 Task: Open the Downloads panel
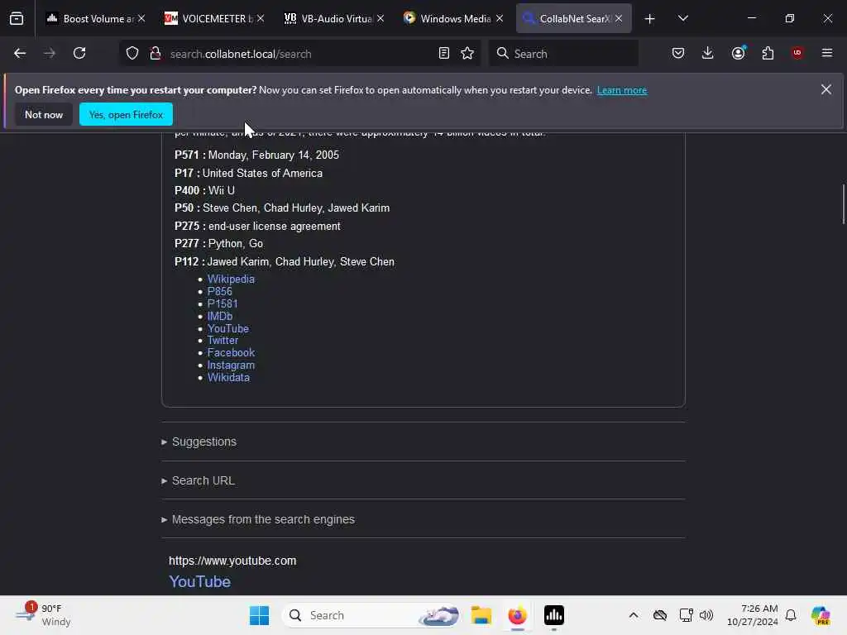coord(708,53)
